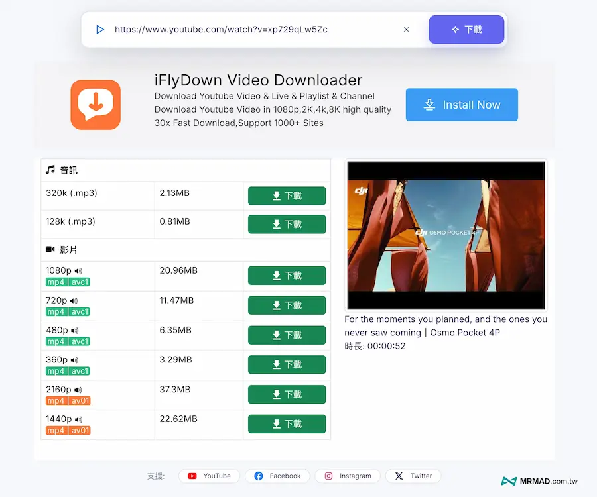Download the 480p mp4 video
Viewport: 597px width, 497px height.
point(287,335)
